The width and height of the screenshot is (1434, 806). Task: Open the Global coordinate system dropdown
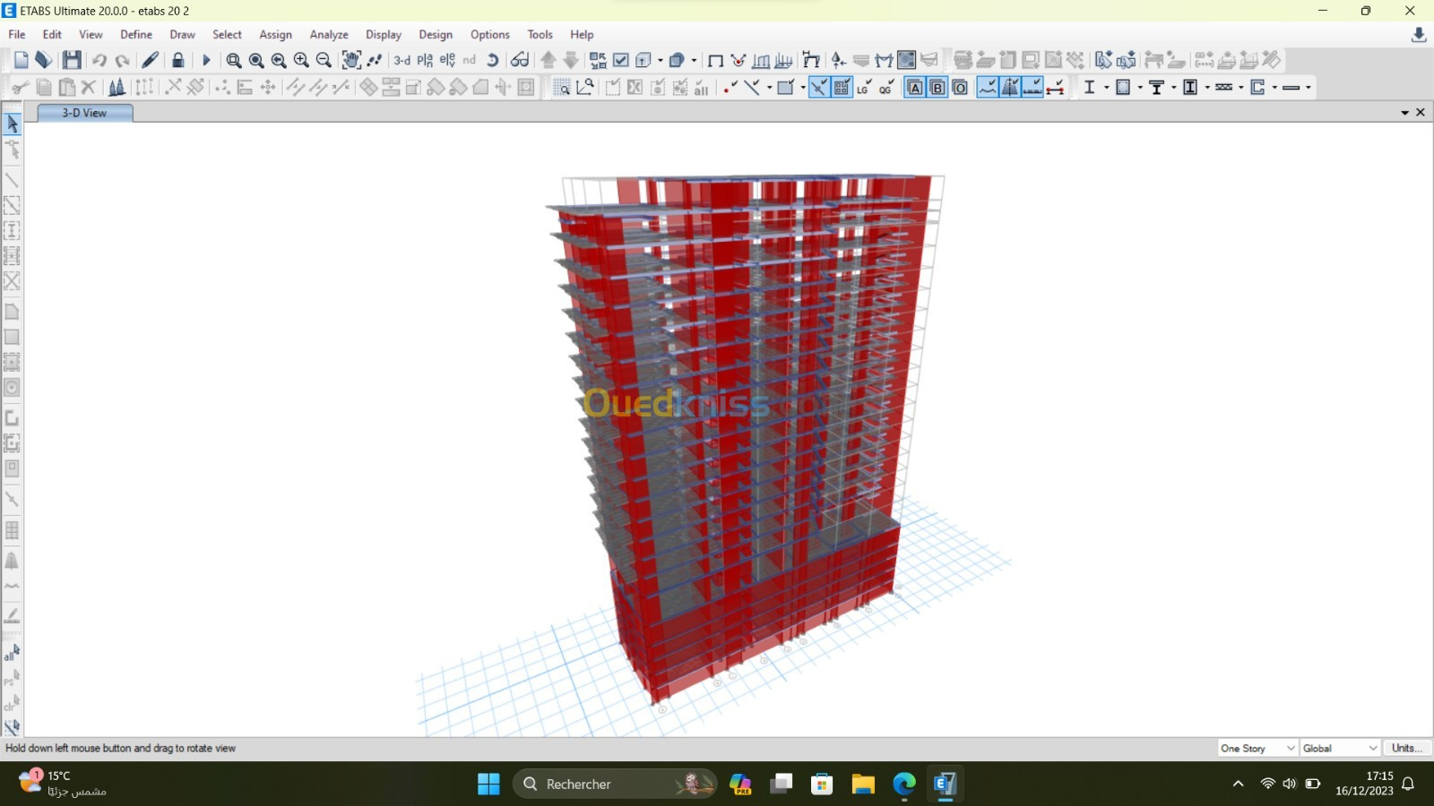[x=1340, y=748]
